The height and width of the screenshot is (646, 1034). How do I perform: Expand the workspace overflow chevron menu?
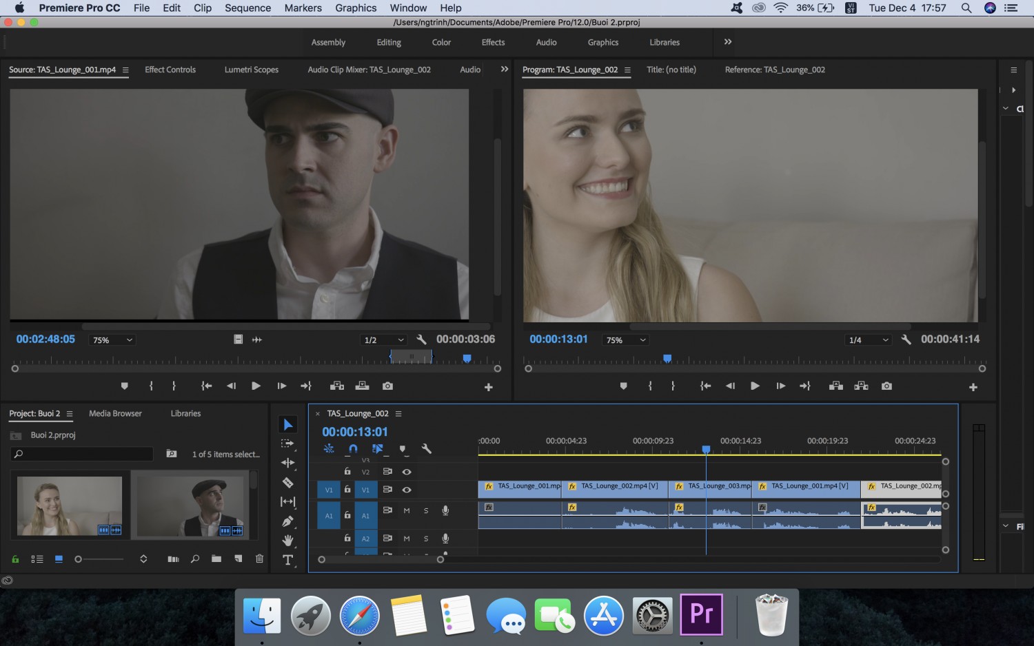pos(728,42)
